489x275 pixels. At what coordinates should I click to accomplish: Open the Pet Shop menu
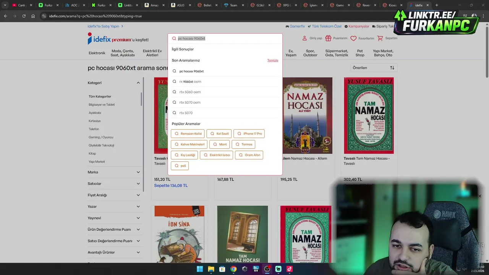[x=360, y=53]
